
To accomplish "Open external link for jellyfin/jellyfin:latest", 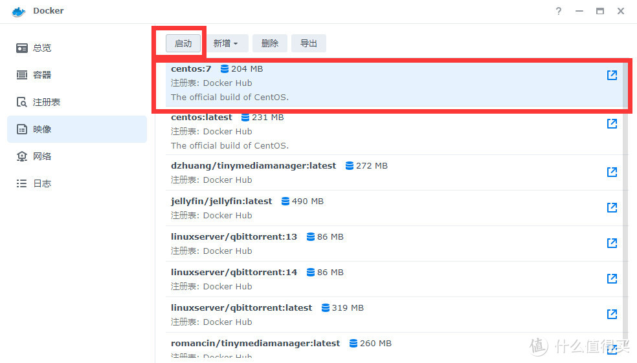I will coord(612,208).
